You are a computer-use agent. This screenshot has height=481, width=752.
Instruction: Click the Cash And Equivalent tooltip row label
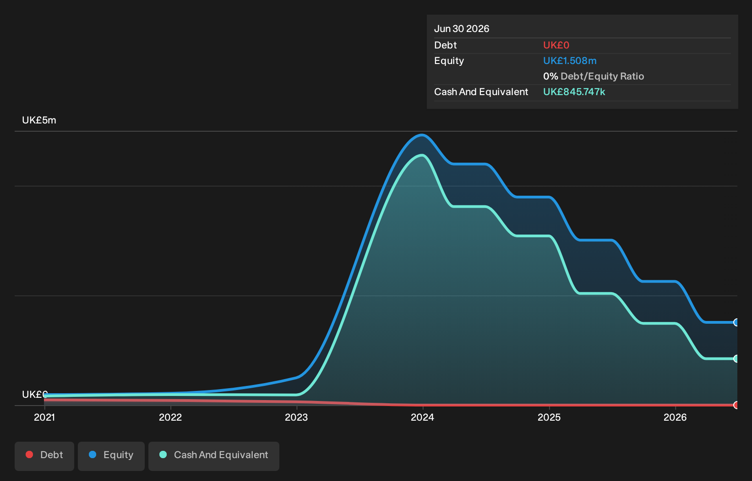(481, 92)
